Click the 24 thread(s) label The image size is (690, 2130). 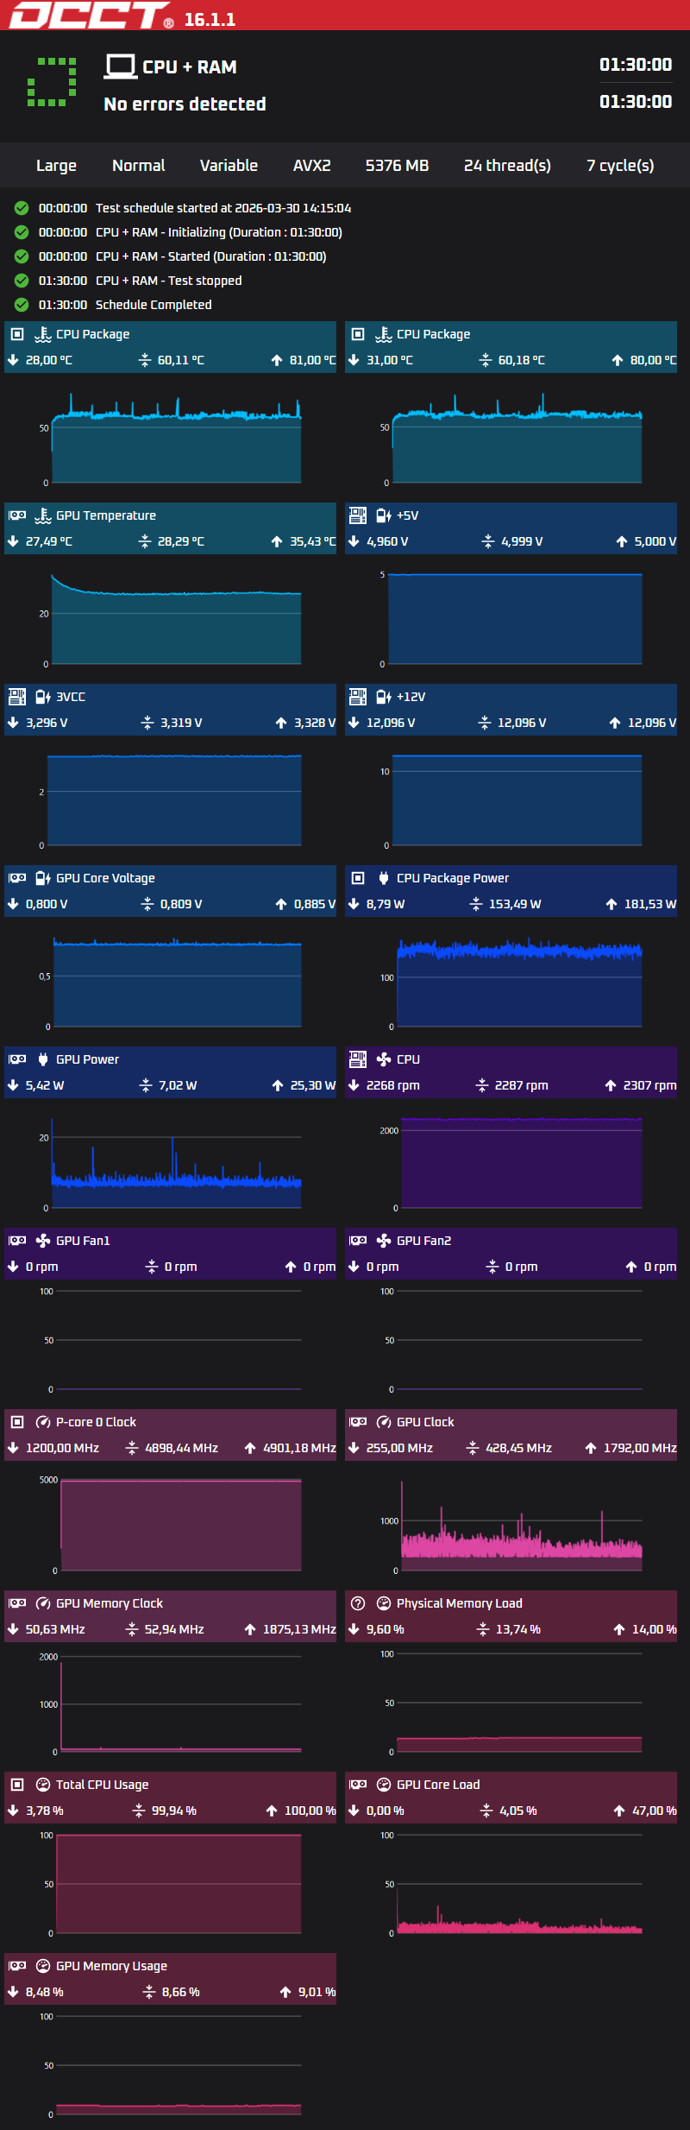[507, 166]
